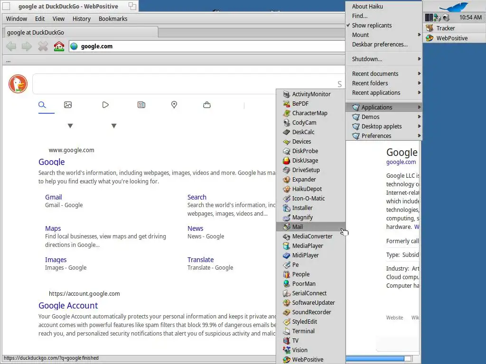Viewport: 486px width, 364px height.
Task: Select About Haiku in Deskbar menu
Action: click(383, 7)
